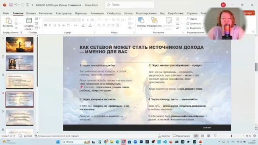258x145 pixels.
Task: Switch to the Переходы tab
Action: (x=81, y=13)
